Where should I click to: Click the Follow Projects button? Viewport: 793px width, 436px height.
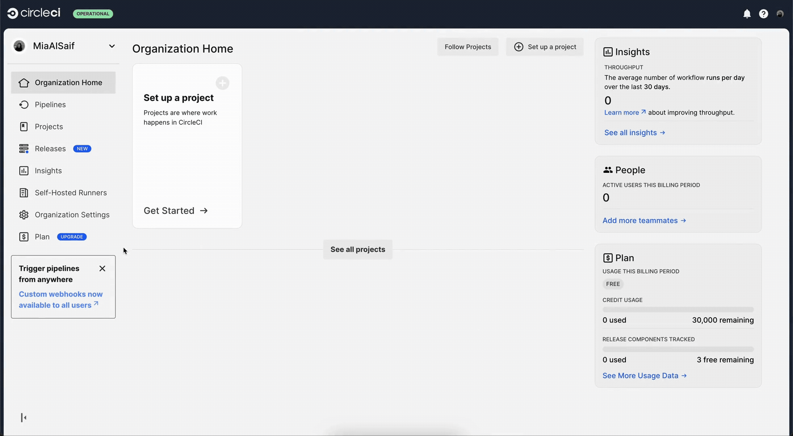[468, 47]
